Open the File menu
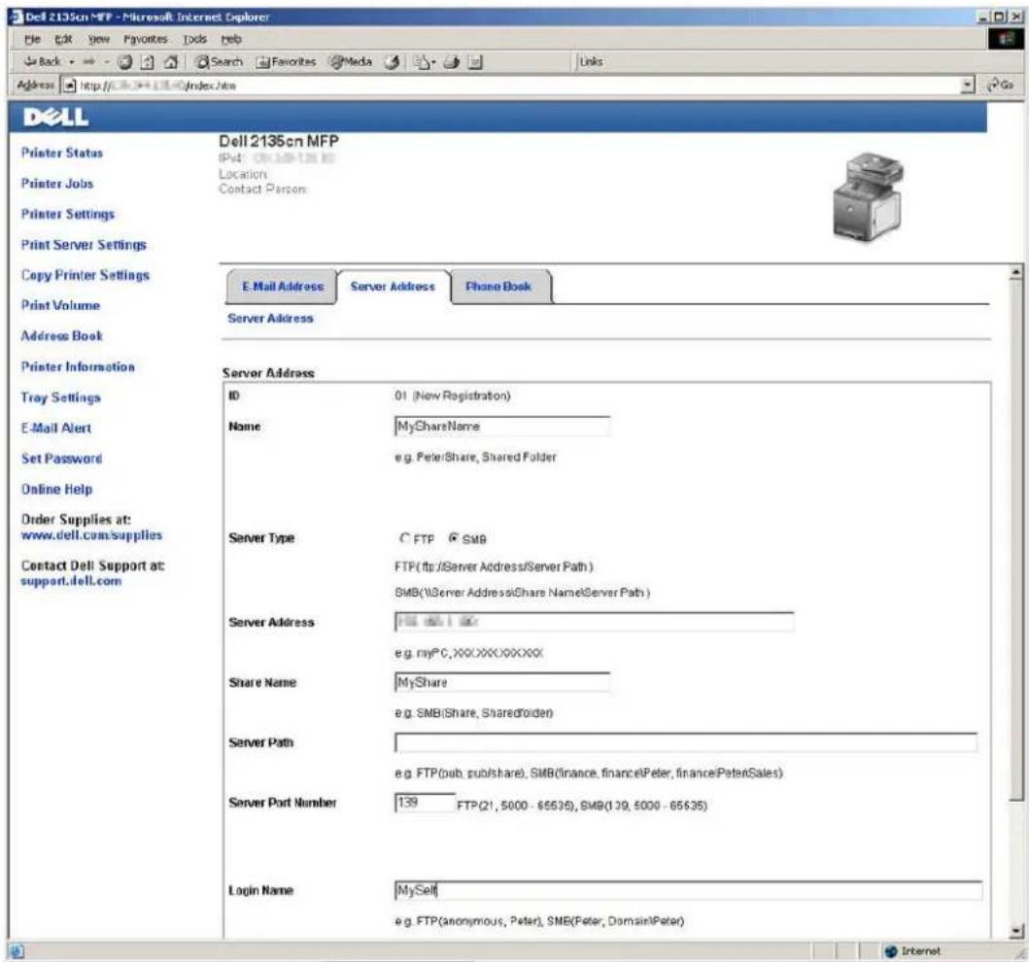This screenshot has width=1029, height=962. 32,40
